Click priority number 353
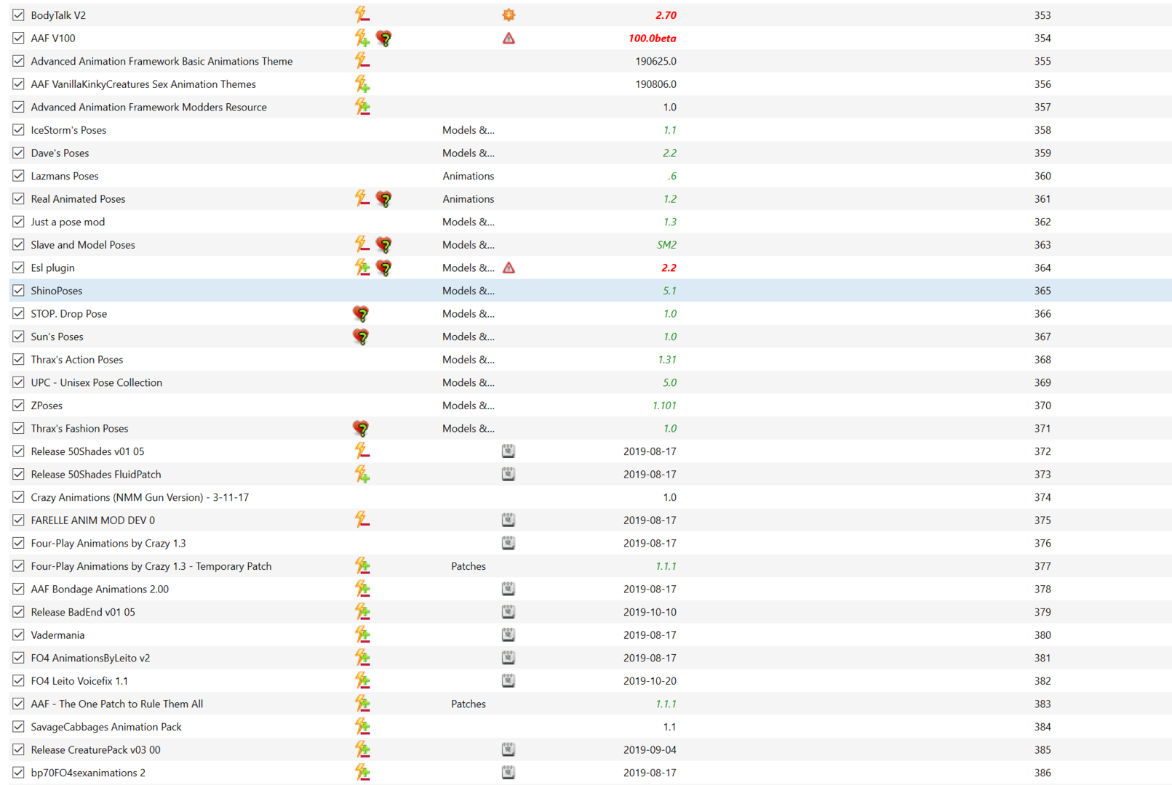1172x785 pixels. (1043, 15)
